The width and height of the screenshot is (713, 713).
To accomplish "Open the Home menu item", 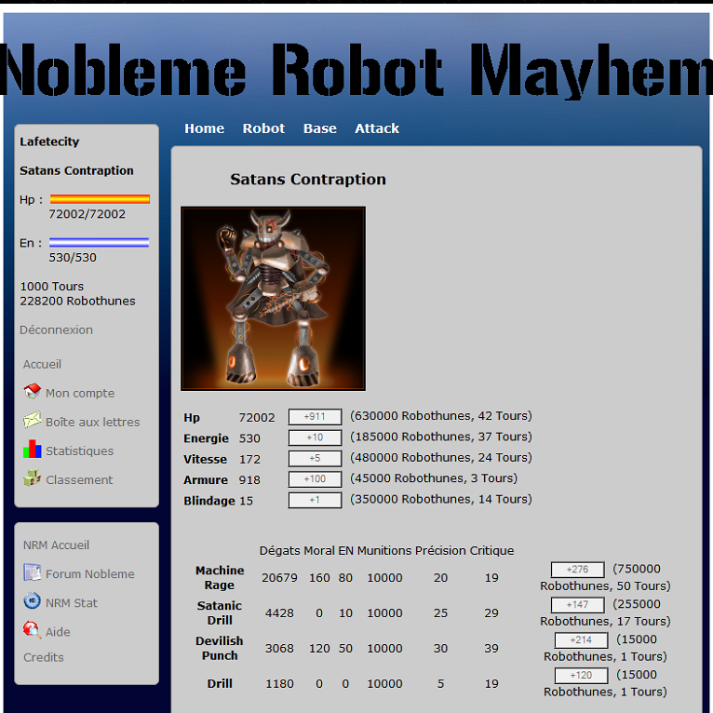I will tap(204, 128).
